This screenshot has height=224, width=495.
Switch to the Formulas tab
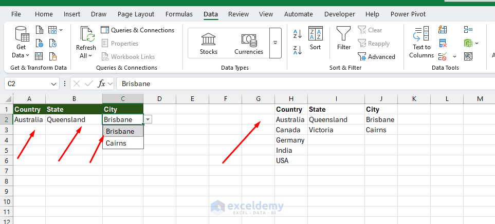pyautogui.click(x=179, y=14)
